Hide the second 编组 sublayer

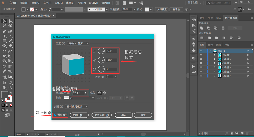(x=201, y=59)
